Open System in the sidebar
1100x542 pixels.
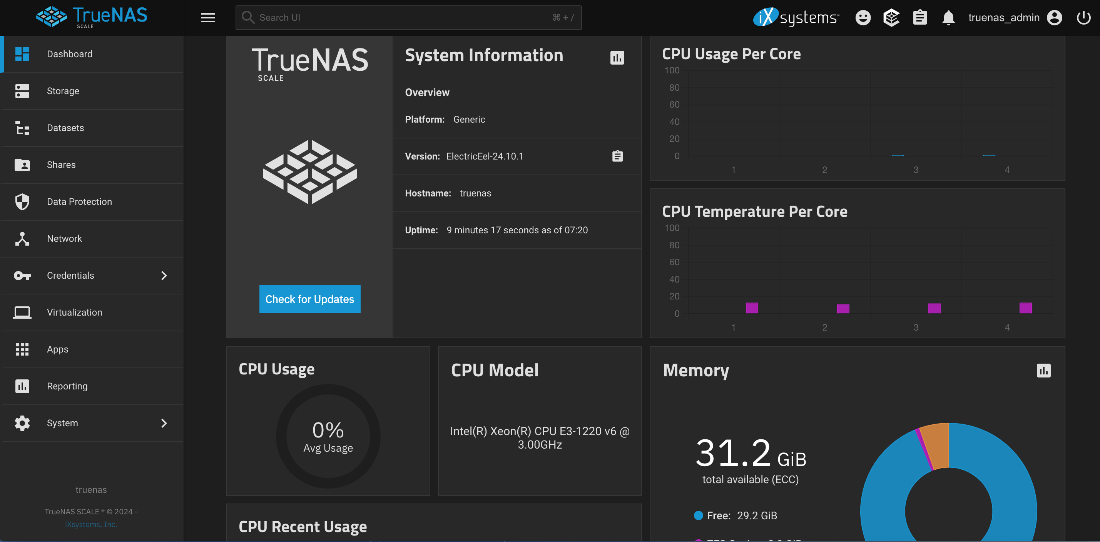pyautogui.click(x=92, y=423)
